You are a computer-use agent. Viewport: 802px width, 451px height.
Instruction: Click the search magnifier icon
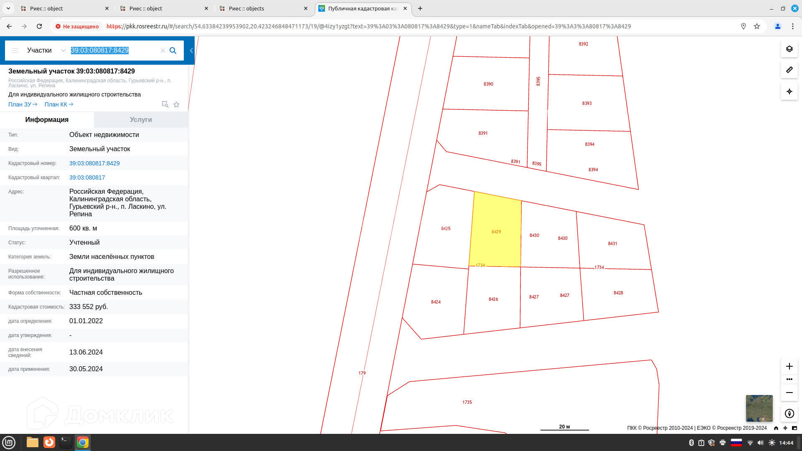pos(173,51)
